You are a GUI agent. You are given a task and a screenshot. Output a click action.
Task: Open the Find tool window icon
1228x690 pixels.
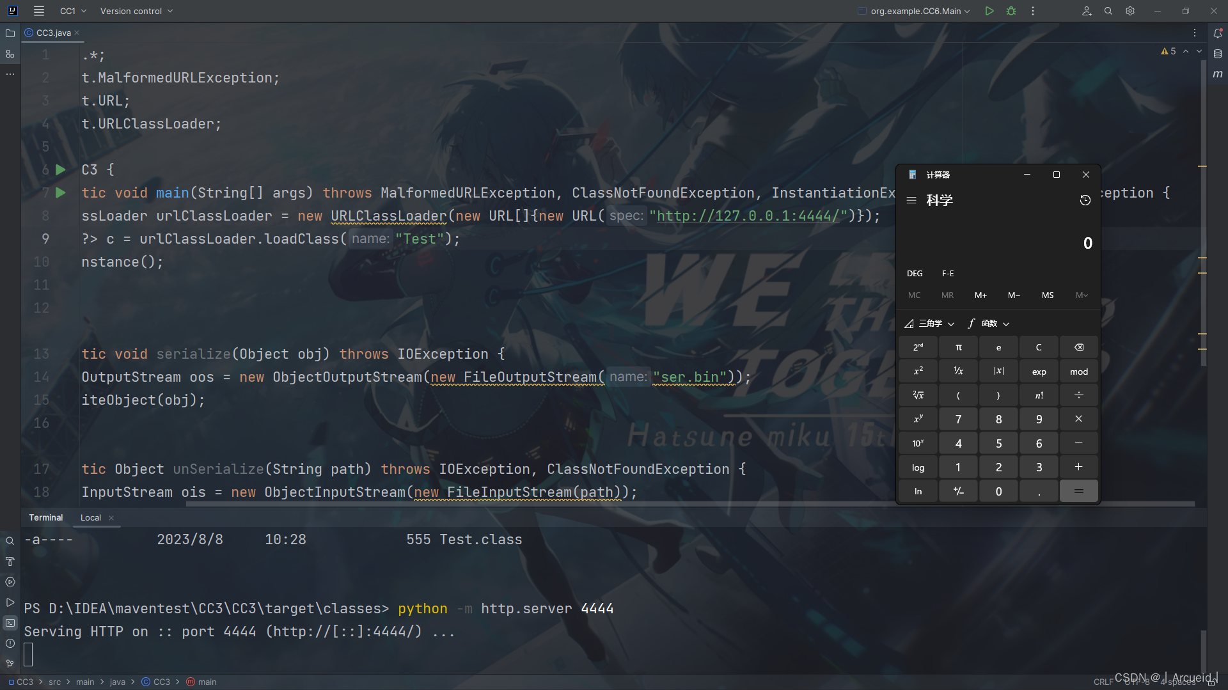(x=10, y=541)
